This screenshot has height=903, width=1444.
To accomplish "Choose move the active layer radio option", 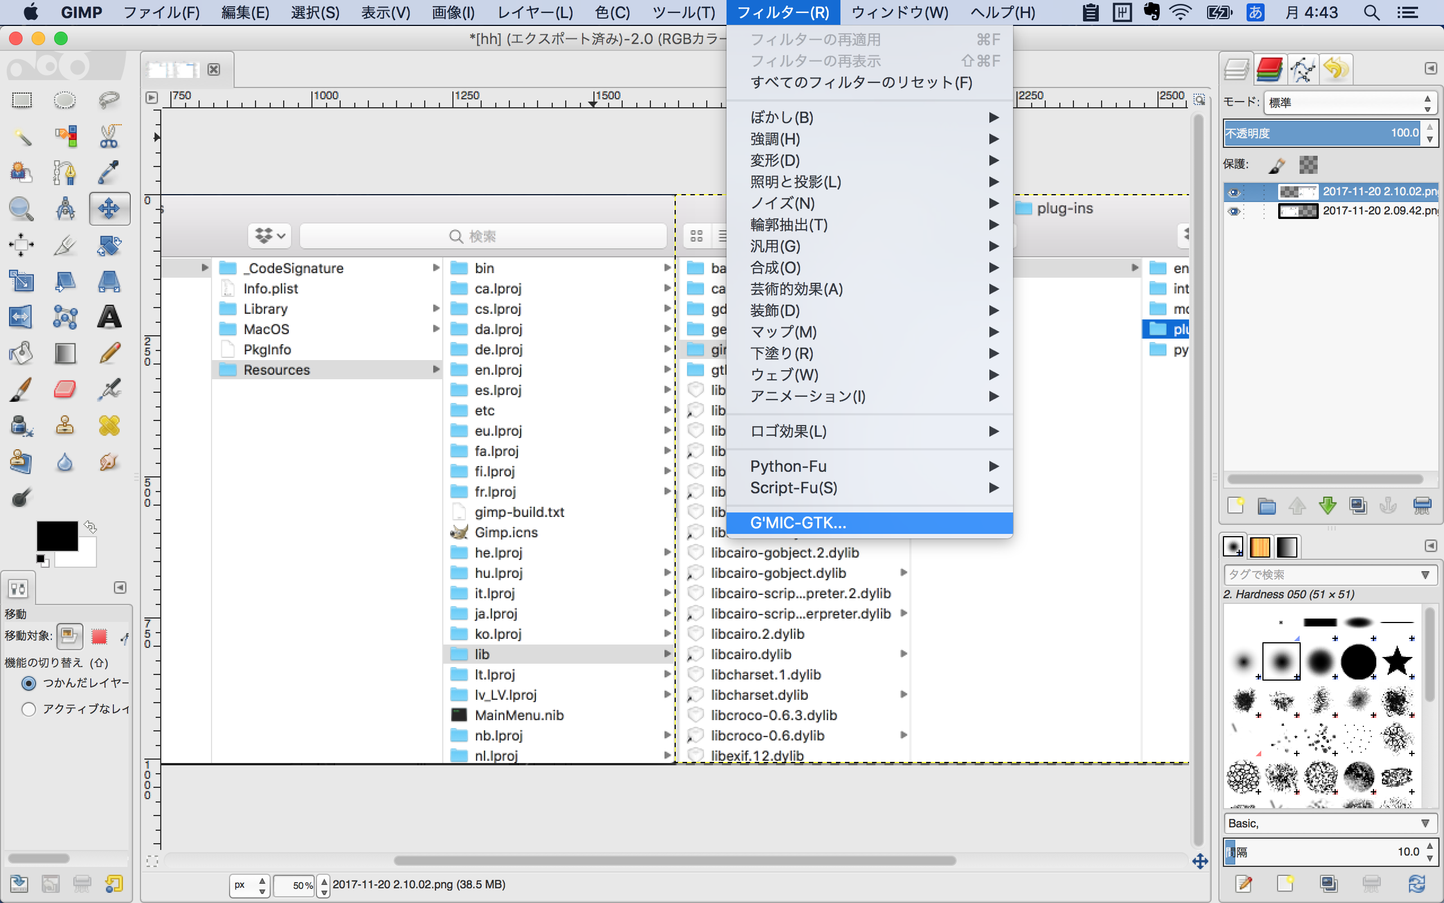I will pos(29,709).
